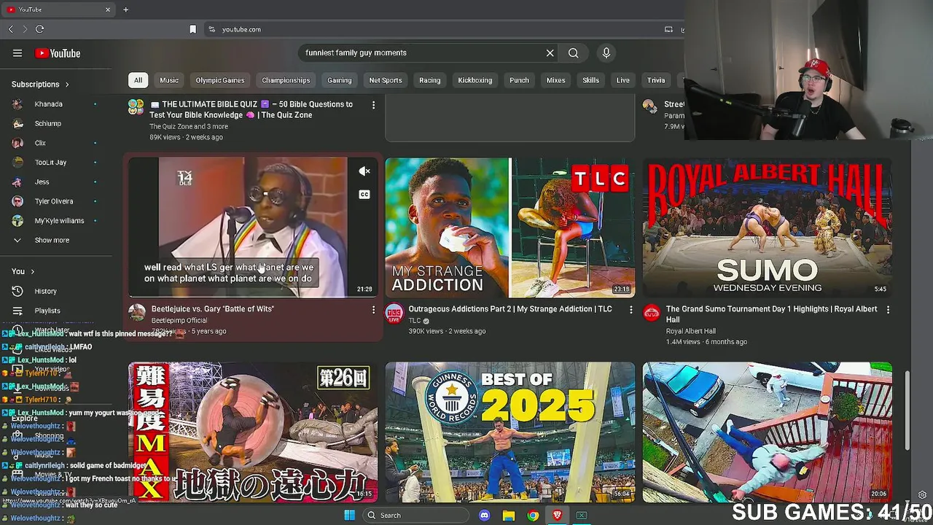The width and height of the screenshot is (933, 525).
Task: Open Tyler Oliveira subscription channel
Action: 55,201
